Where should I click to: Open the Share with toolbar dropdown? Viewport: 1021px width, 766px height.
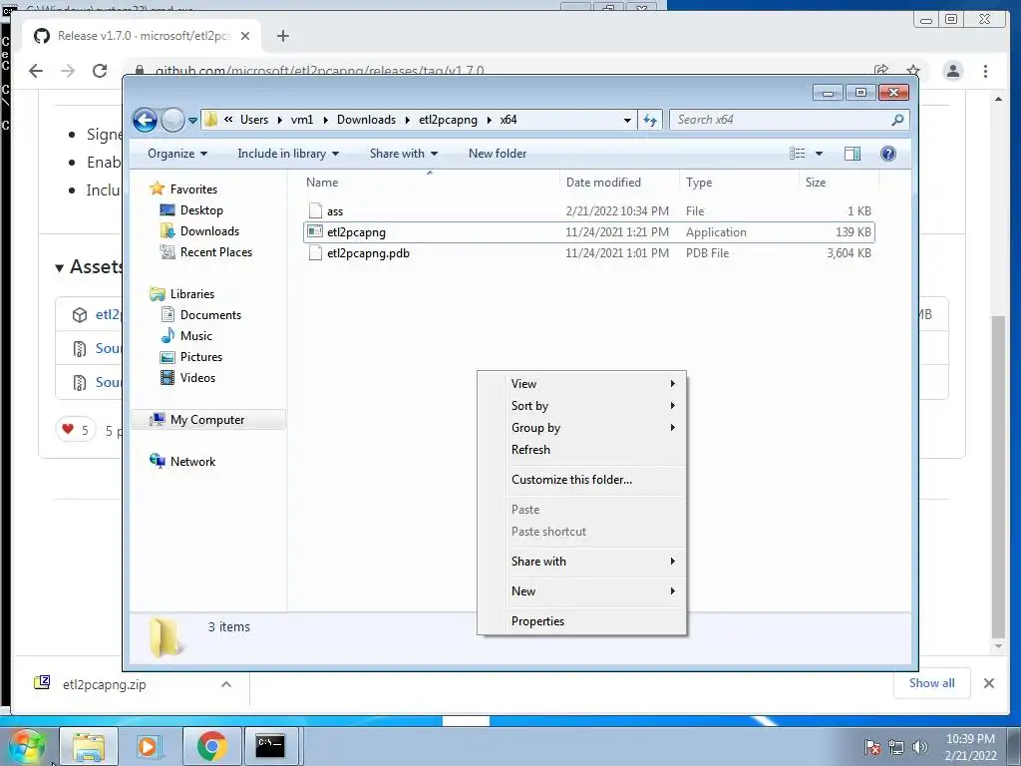404,154
